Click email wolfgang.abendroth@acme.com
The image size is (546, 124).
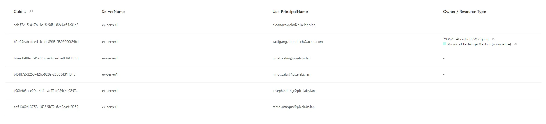pos(298,42)
